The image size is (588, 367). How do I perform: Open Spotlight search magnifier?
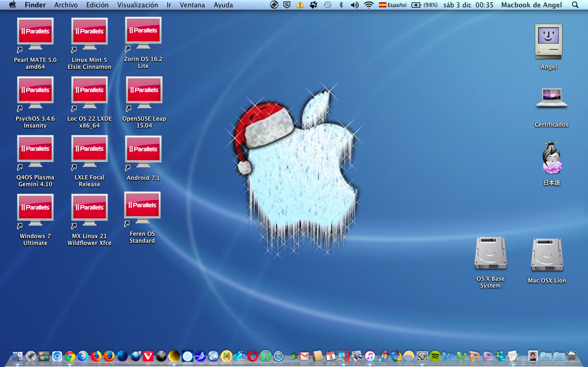(x=575, y=5)
